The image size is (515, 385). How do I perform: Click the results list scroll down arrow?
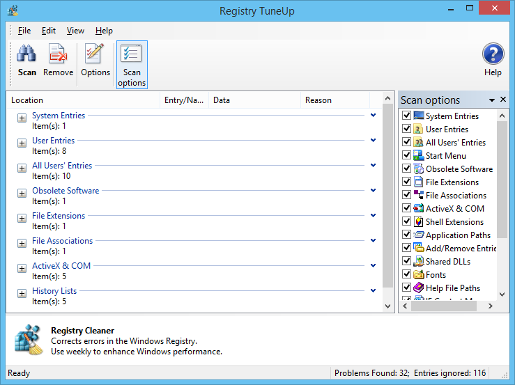pyautogui.click(x=387, y=306)
